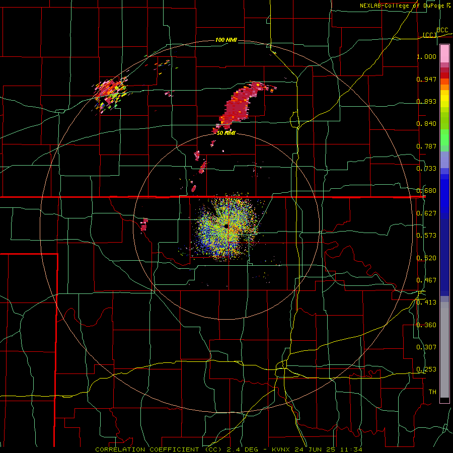Select the 0.947 scale value
The height and width of the screenshot is (453, 453).
click(x=426, y=79)
